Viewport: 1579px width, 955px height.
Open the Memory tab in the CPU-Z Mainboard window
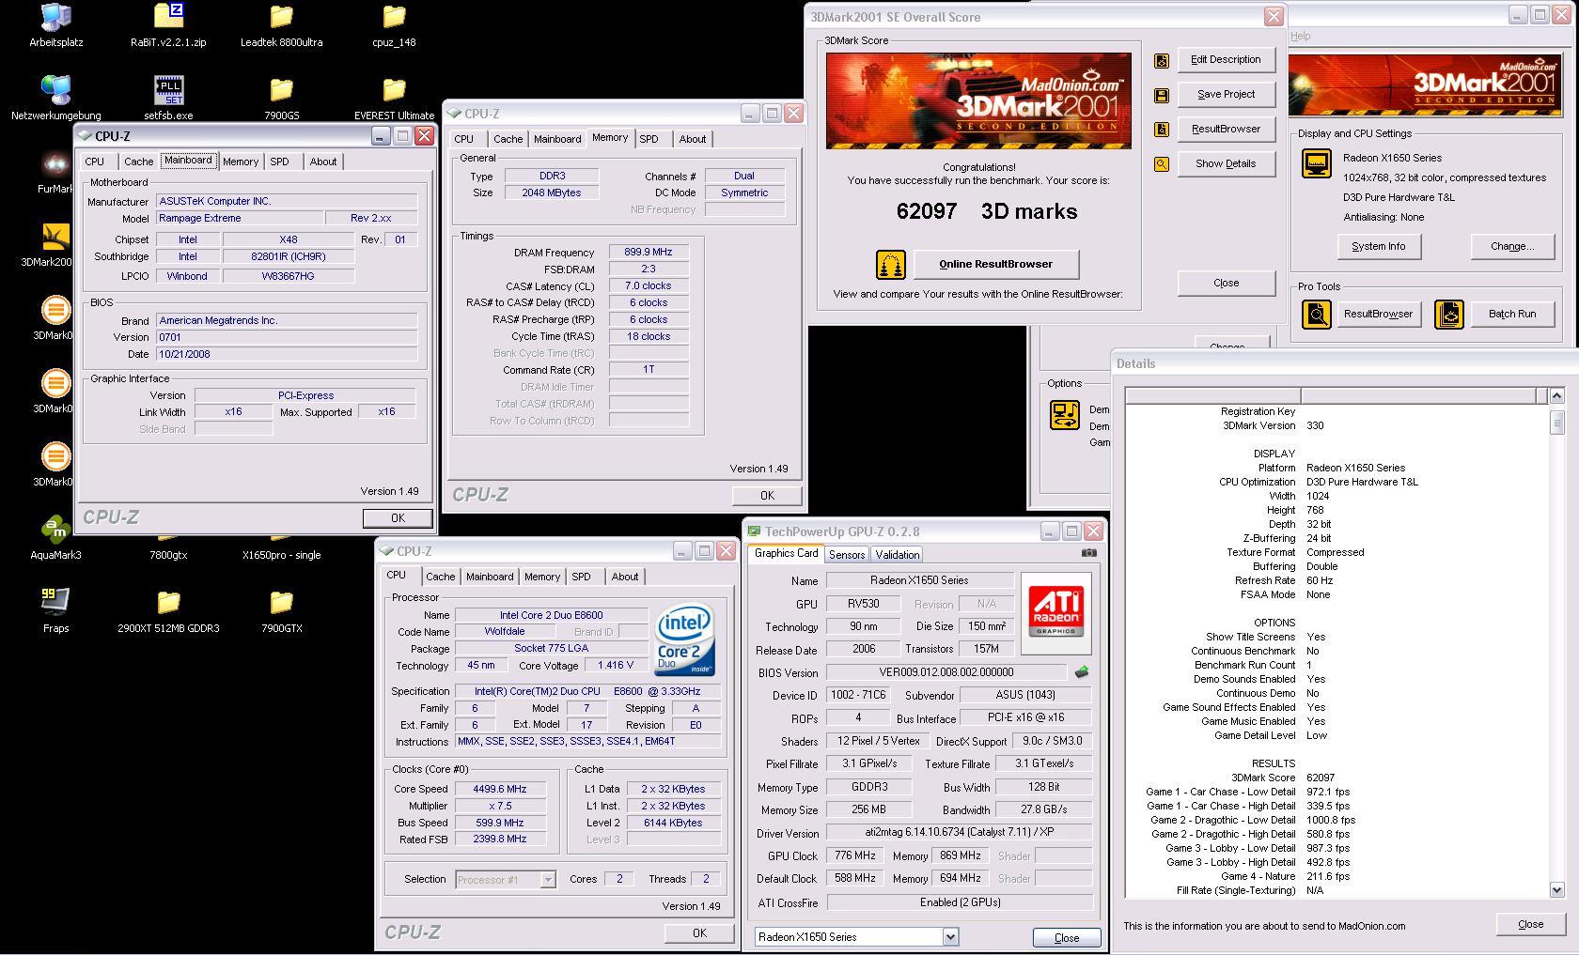click(x=241, y=162)
